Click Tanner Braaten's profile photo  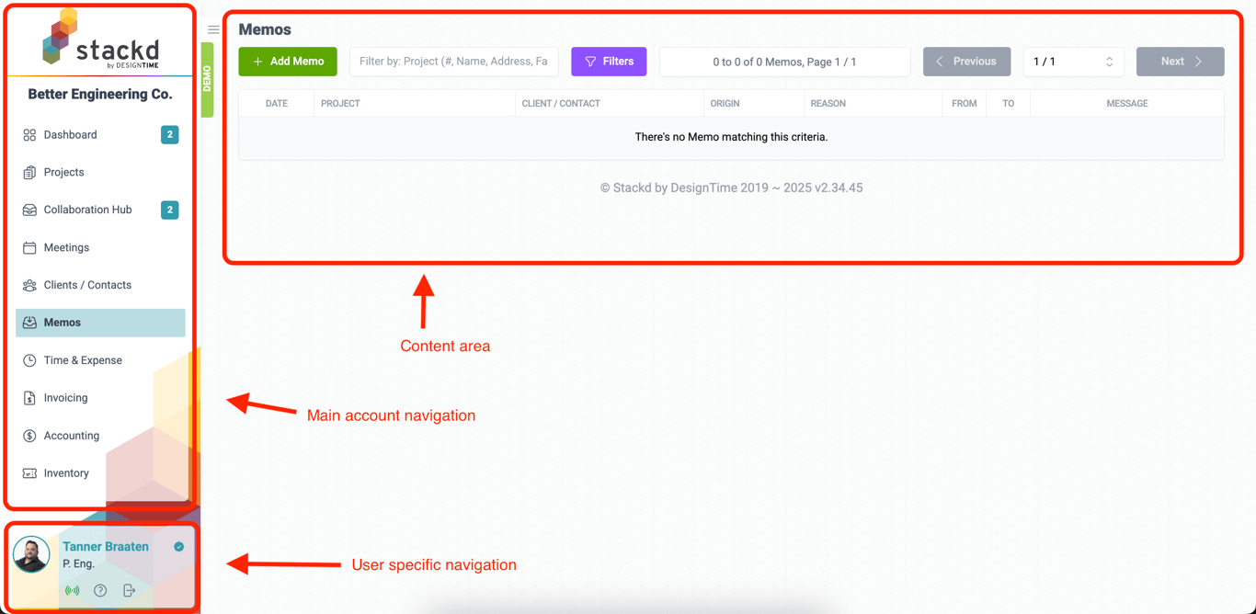pyautogui.click(x=31, y=555)
